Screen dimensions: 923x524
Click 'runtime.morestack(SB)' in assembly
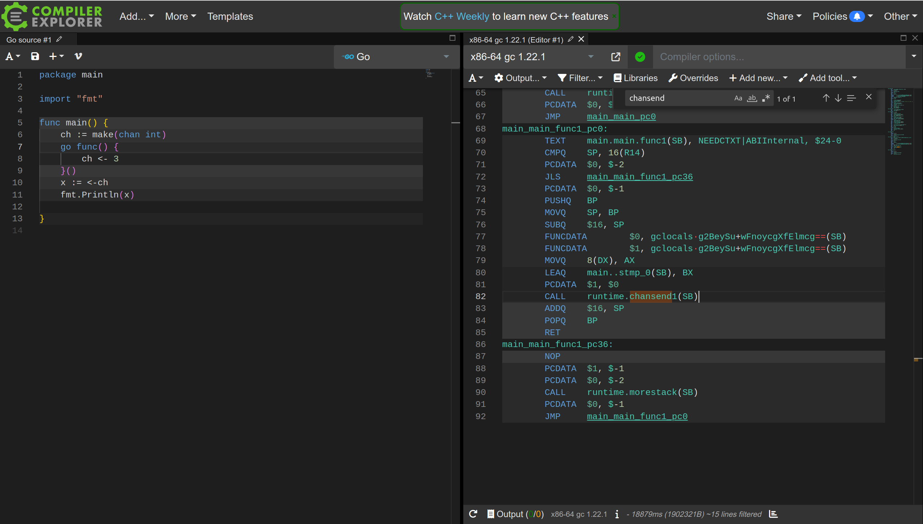click(642, 392)
